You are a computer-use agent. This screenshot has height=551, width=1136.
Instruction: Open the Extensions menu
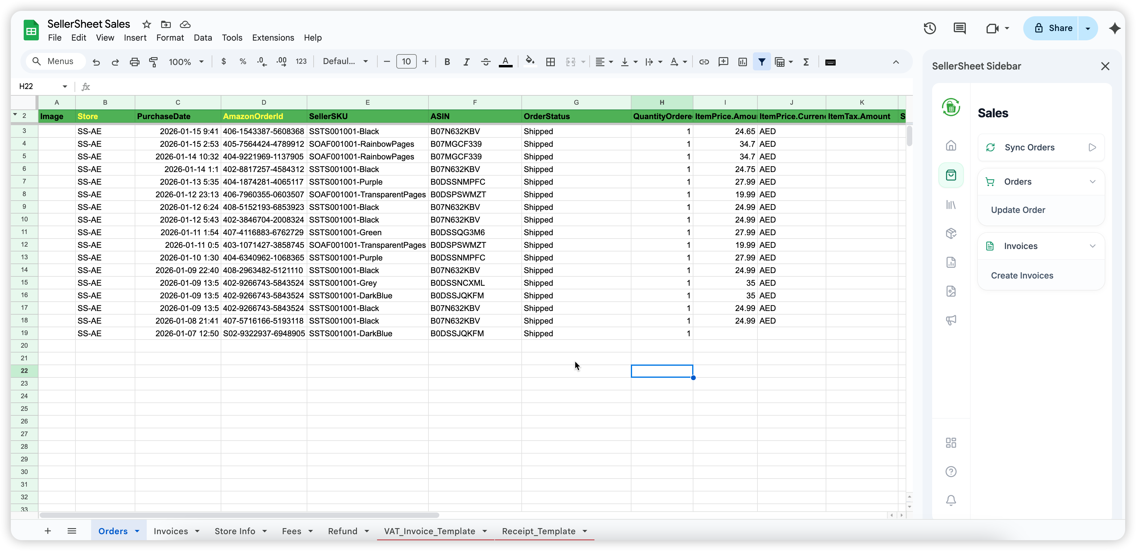[x=272, y=38]
